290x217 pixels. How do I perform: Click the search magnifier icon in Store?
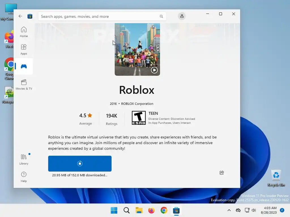pyautogui.click(x=161, y=16)
